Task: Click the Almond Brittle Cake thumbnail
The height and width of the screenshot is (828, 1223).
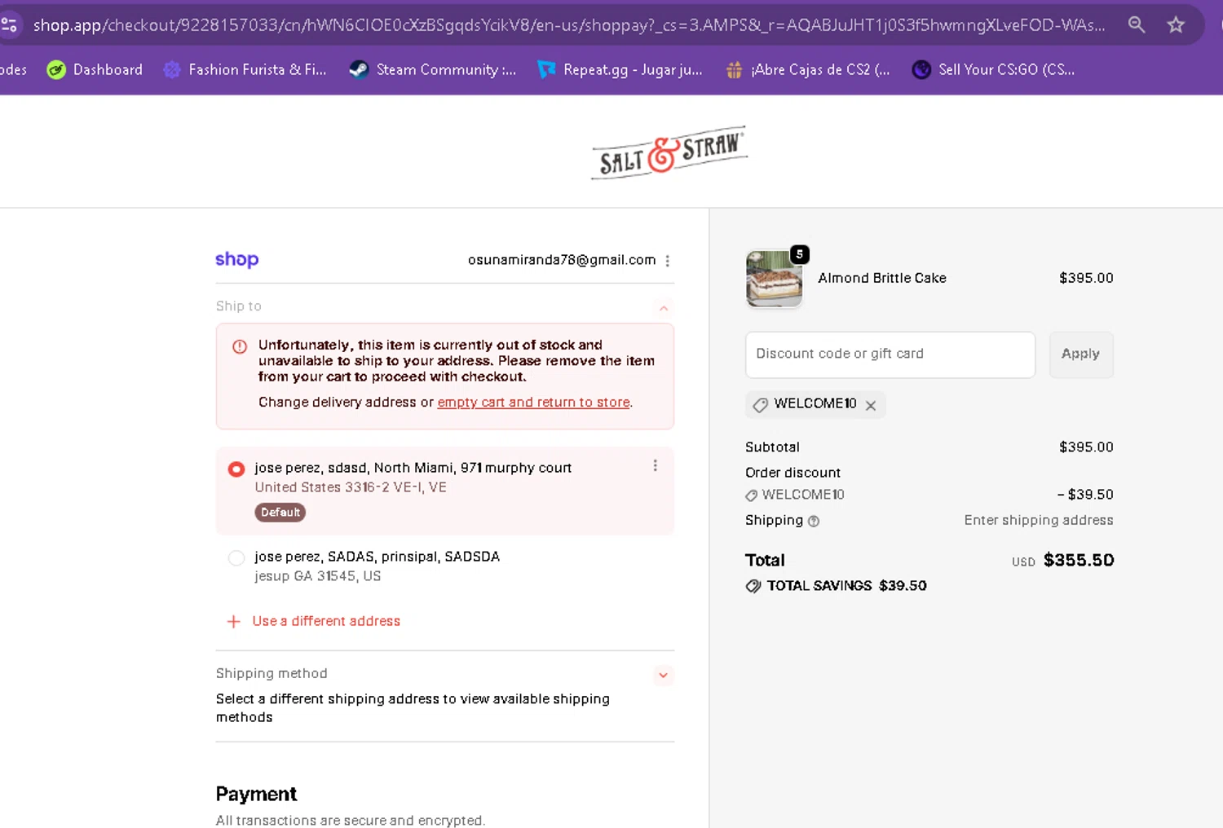Action: point(774,279)
